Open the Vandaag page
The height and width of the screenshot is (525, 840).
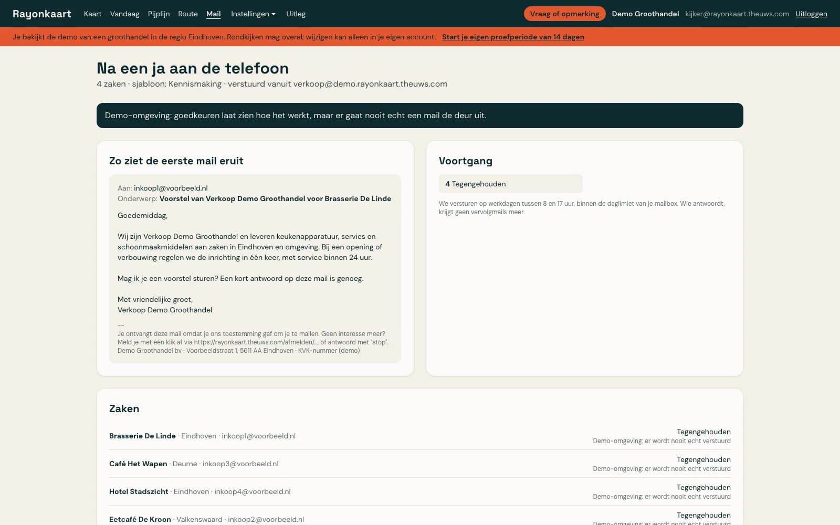point(124,14)
